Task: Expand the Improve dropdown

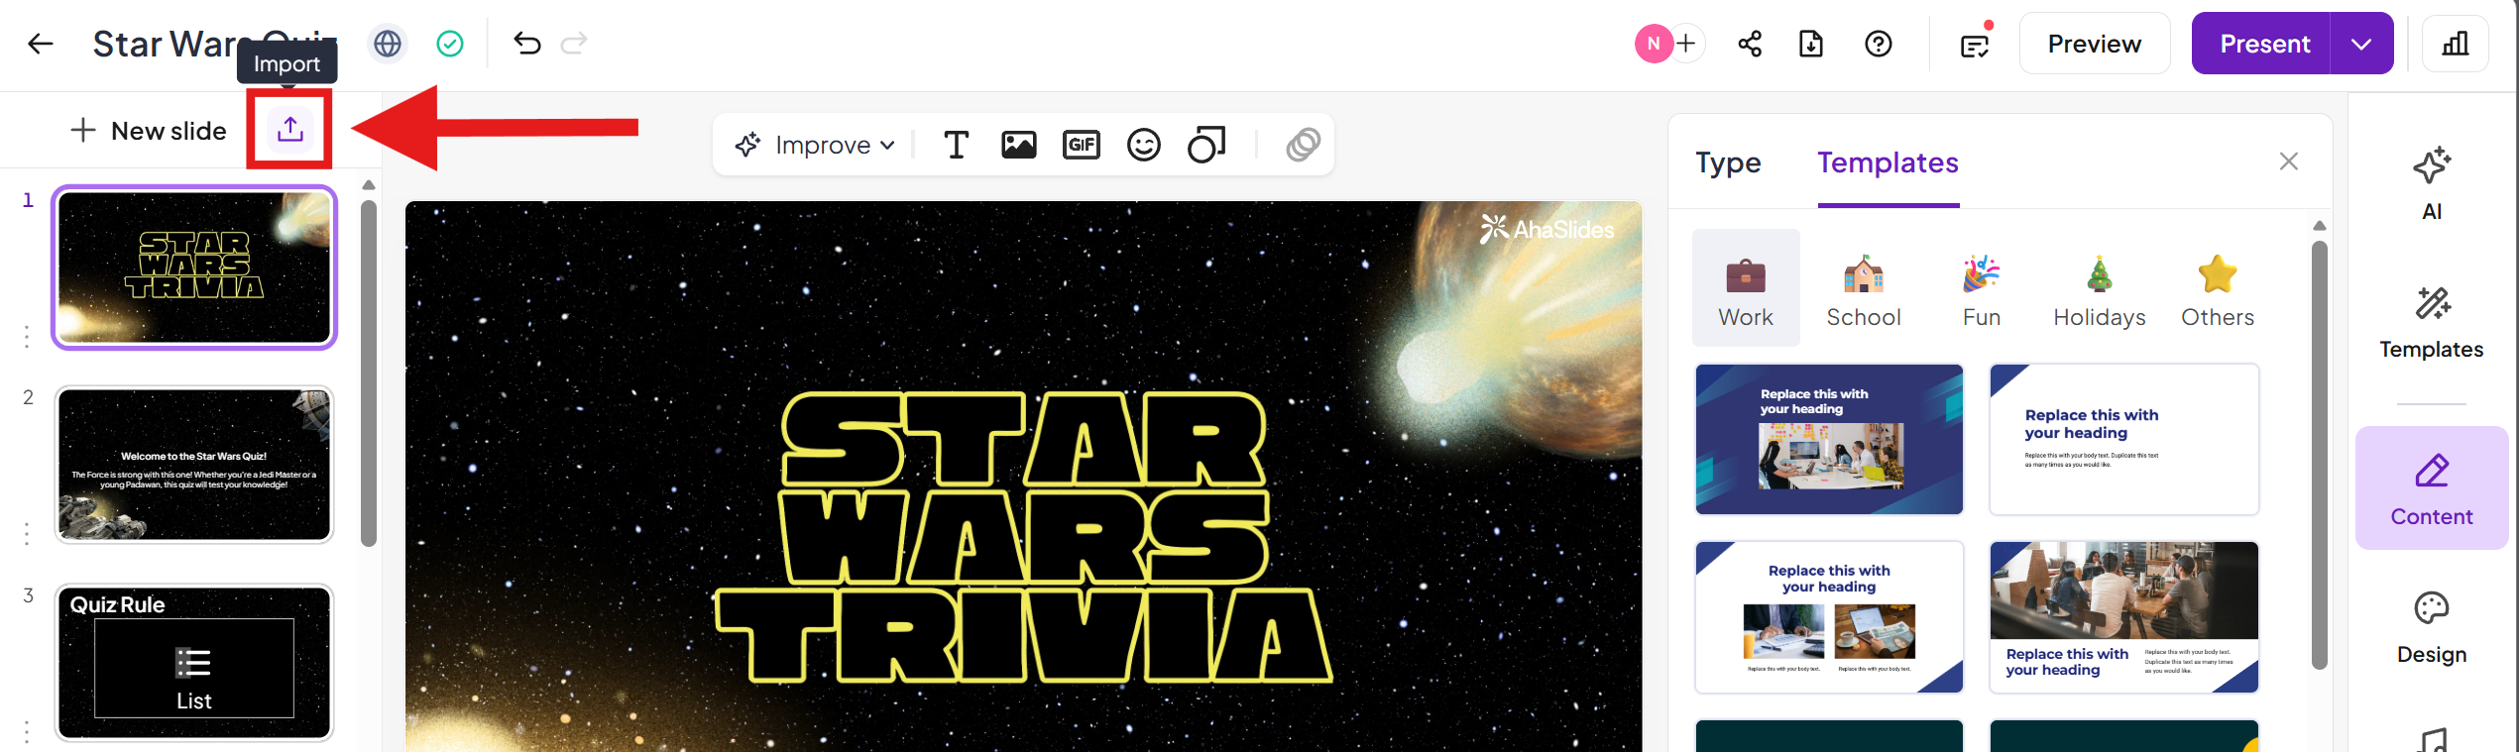Action: click(x=815, y=146)
